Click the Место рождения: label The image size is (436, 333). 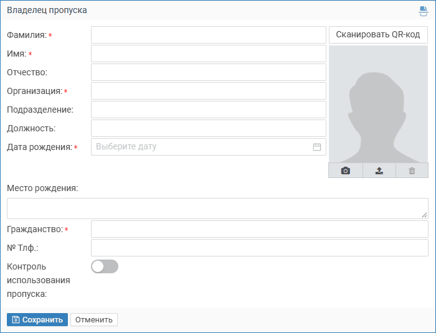pyautogui.click(x=42, y=188)
